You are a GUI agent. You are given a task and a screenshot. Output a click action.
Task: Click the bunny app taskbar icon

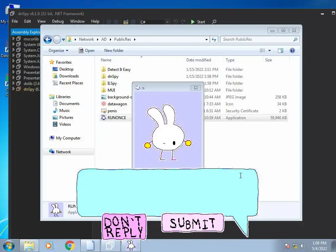tap(131, 245)
